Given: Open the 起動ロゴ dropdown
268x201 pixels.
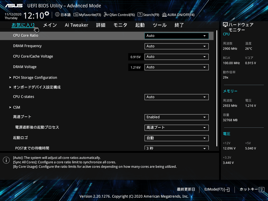Looking at the screenshot, I should point(177,138).
